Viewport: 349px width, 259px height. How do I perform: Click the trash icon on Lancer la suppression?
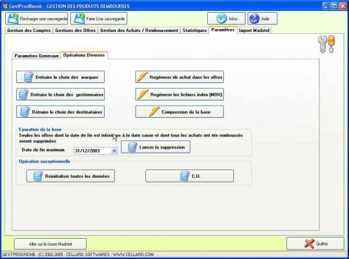click(131, 148)
